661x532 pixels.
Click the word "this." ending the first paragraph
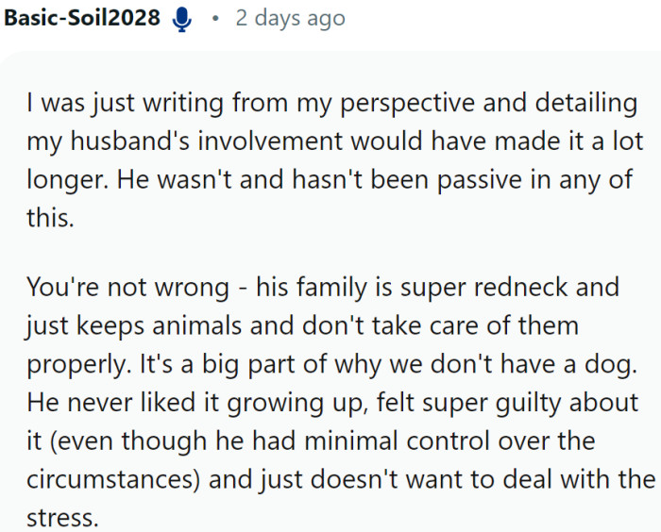click(x=47, y=219)
